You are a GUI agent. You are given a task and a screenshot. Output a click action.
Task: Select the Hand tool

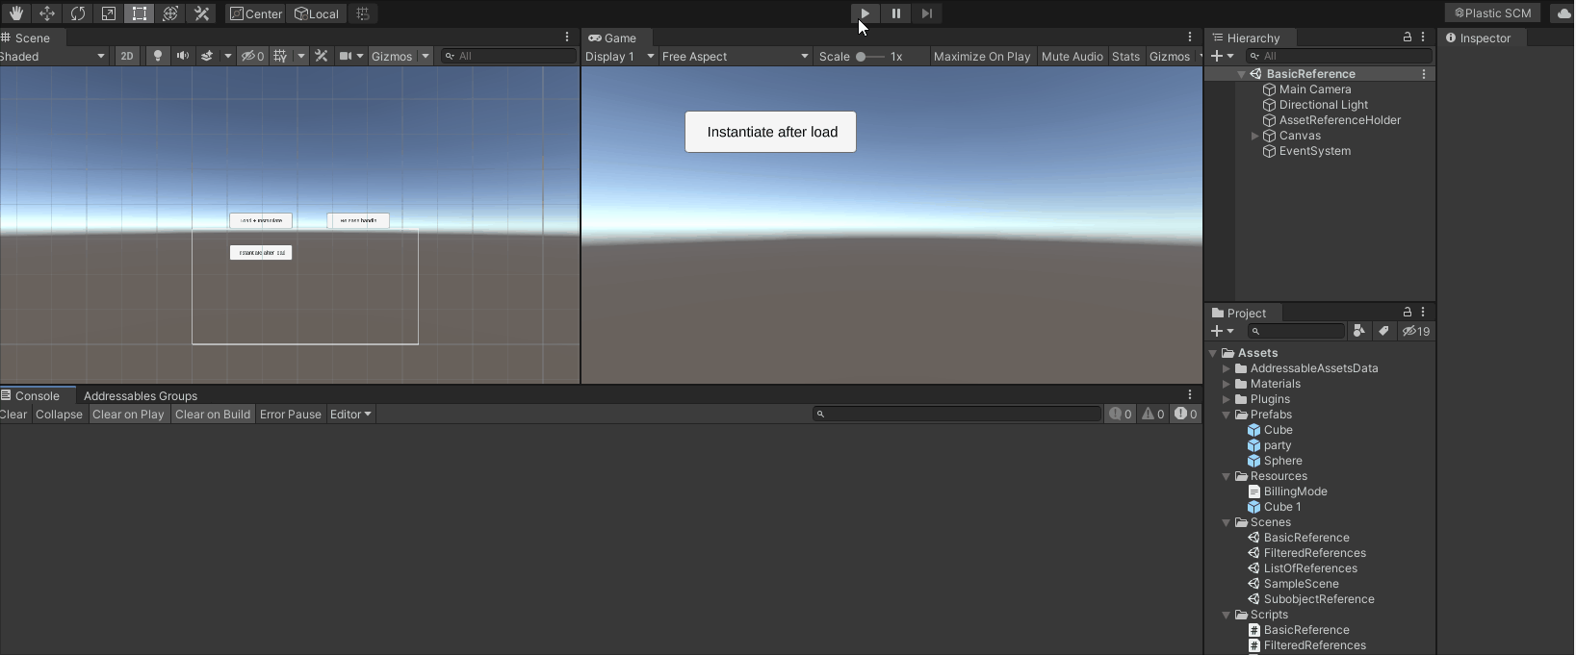(x=15, y=13)
